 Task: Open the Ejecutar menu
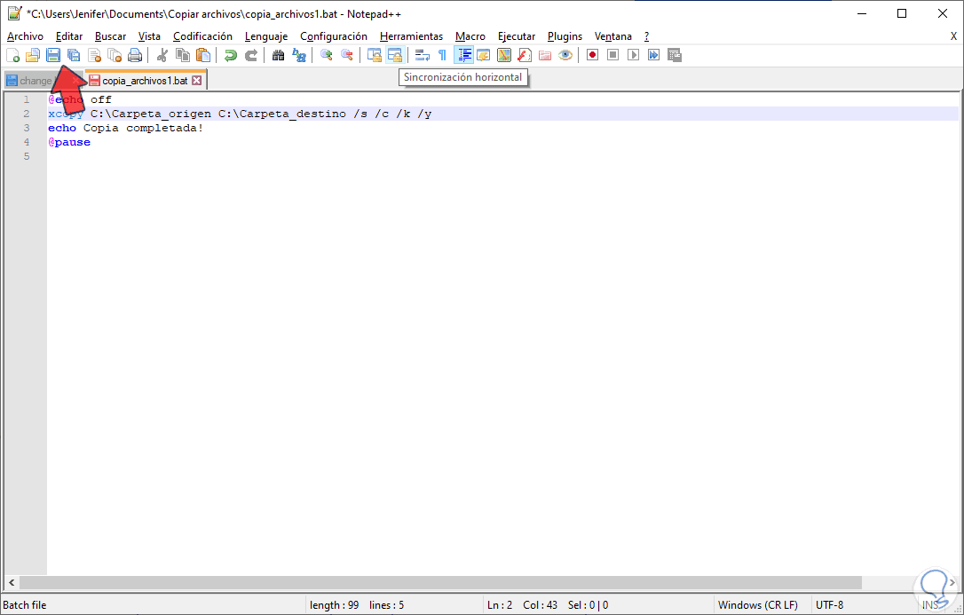pos(517,36)
